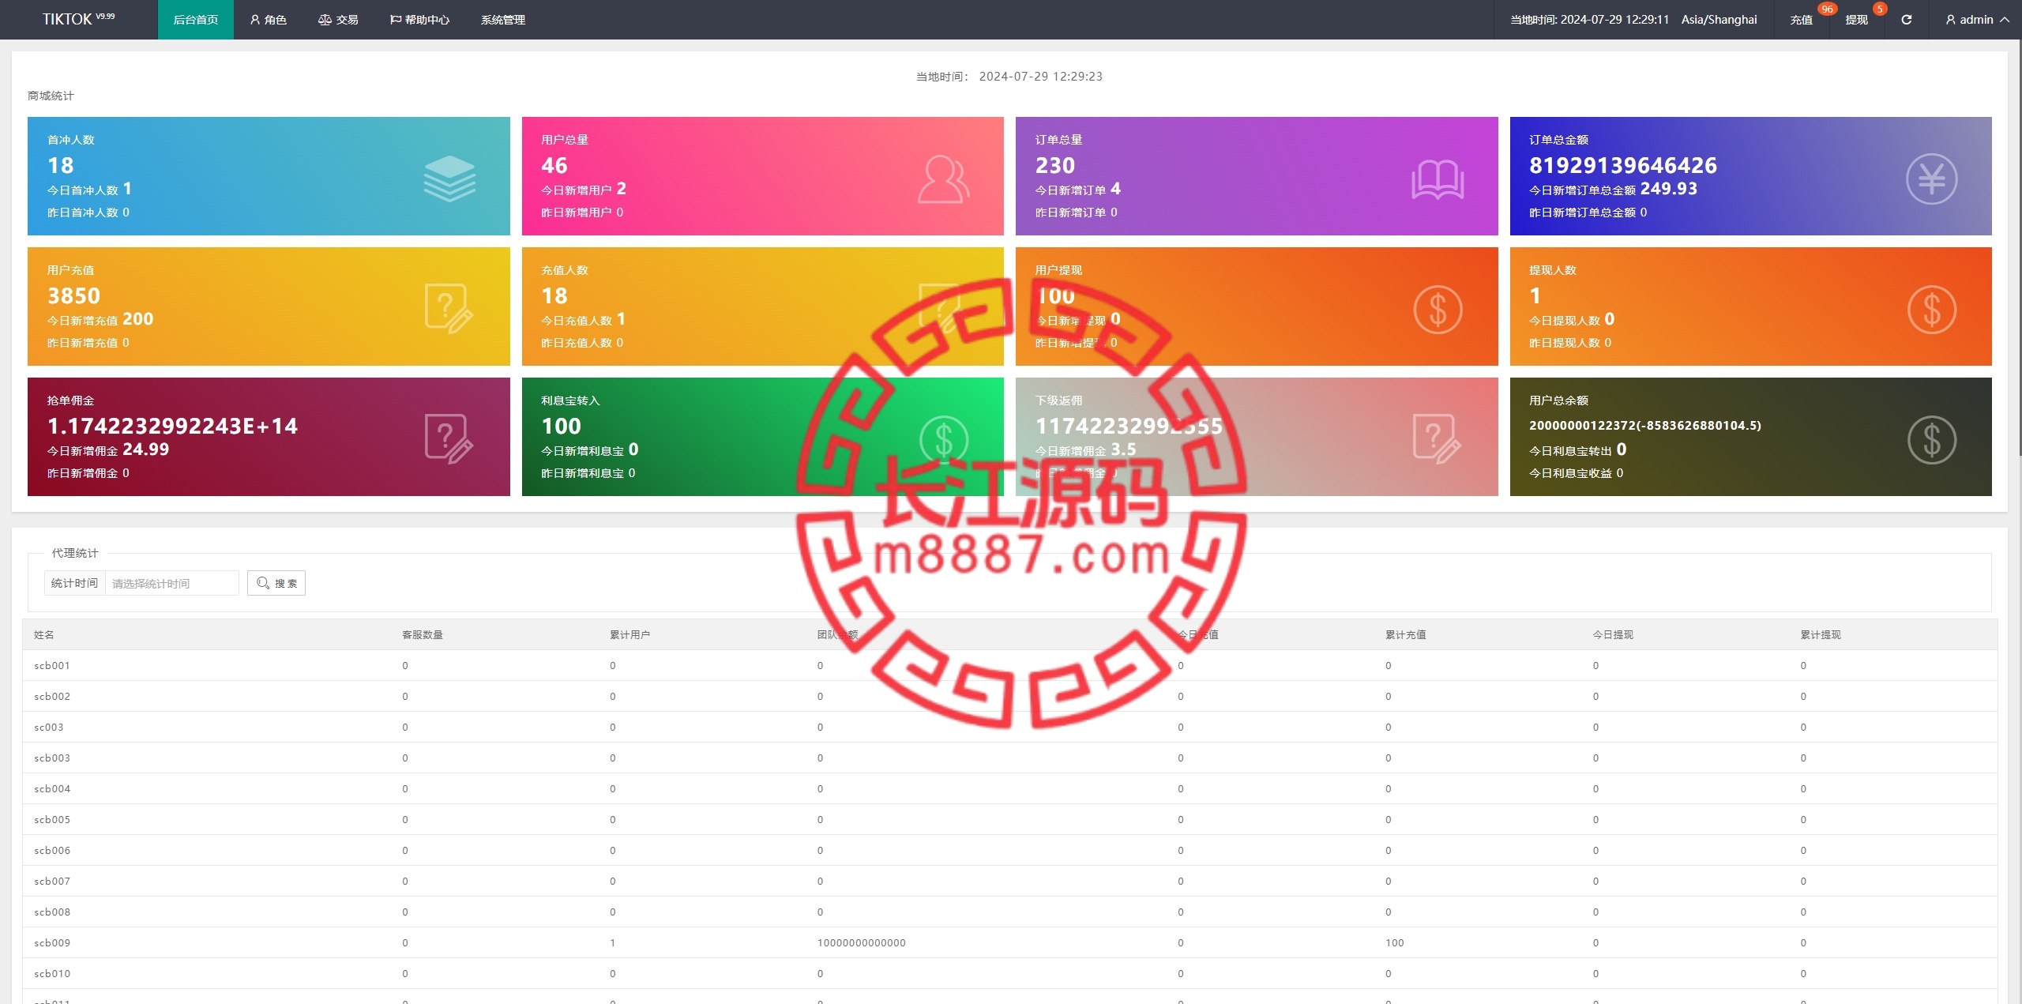Click the stacked layers icon in 首冲人数 card

(x=449, y=178)
